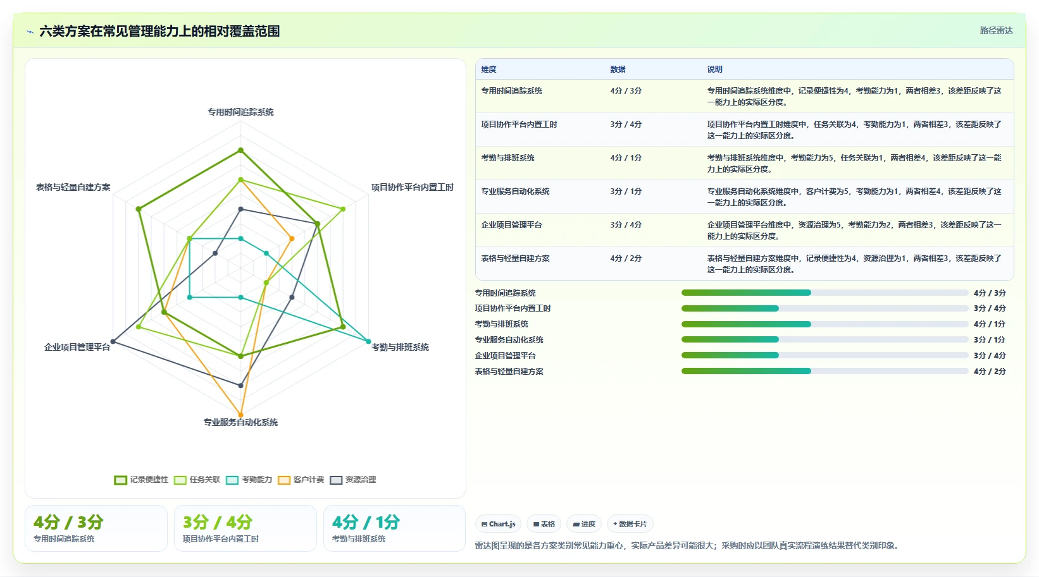This screenshot has width=1039, height=577.
Task: Click the description beginning 考勤与排班系统维度中
Action: (854, 164)
